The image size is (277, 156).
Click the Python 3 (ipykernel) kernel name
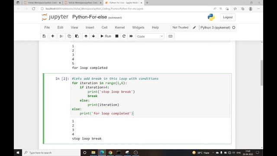[215, 28]
